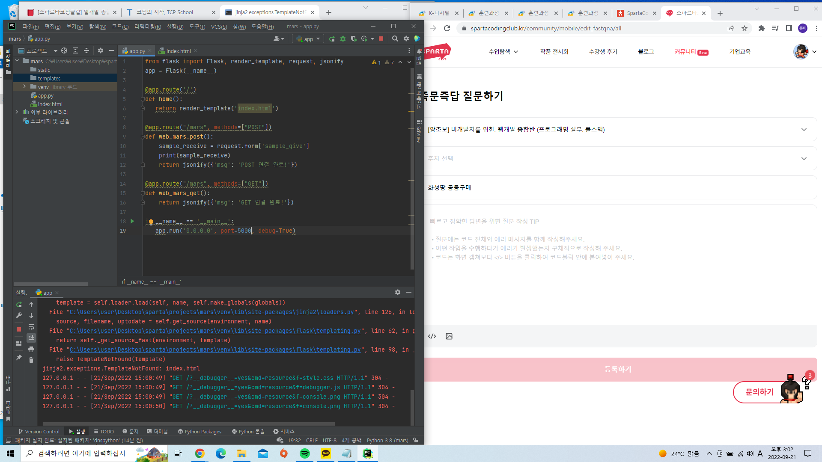This screenshot has width=822, height=462.
Task: Open Run panel settings gear
Action: pos(398,292)
